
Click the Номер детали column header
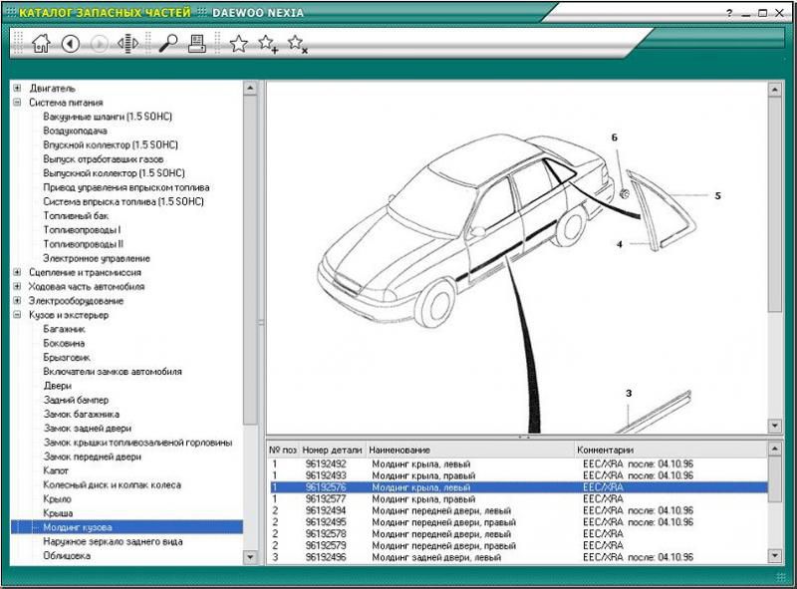tap(333, 449)
